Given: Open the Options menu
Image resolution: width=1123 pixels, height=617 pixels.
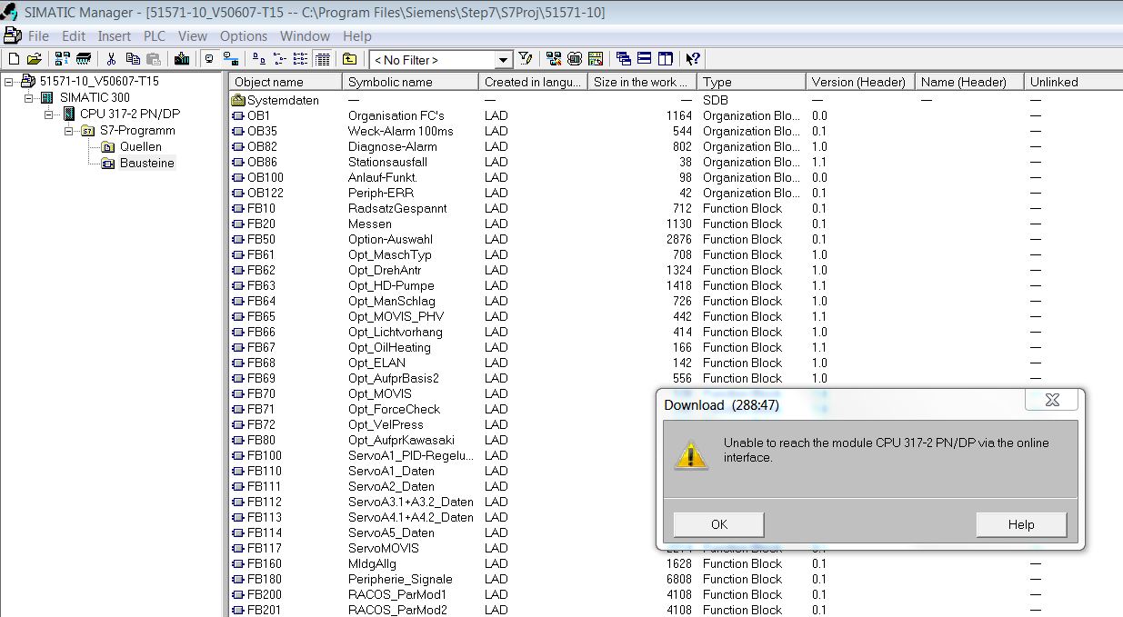Looking at the screenshot, I should point(244,36).
